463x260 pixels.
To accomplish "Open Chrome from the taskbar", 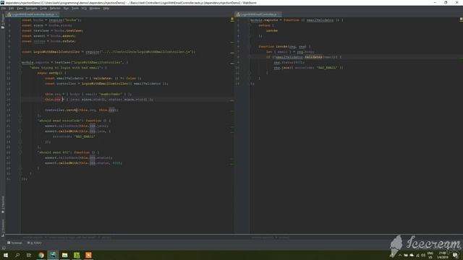I will coord(41,255).
